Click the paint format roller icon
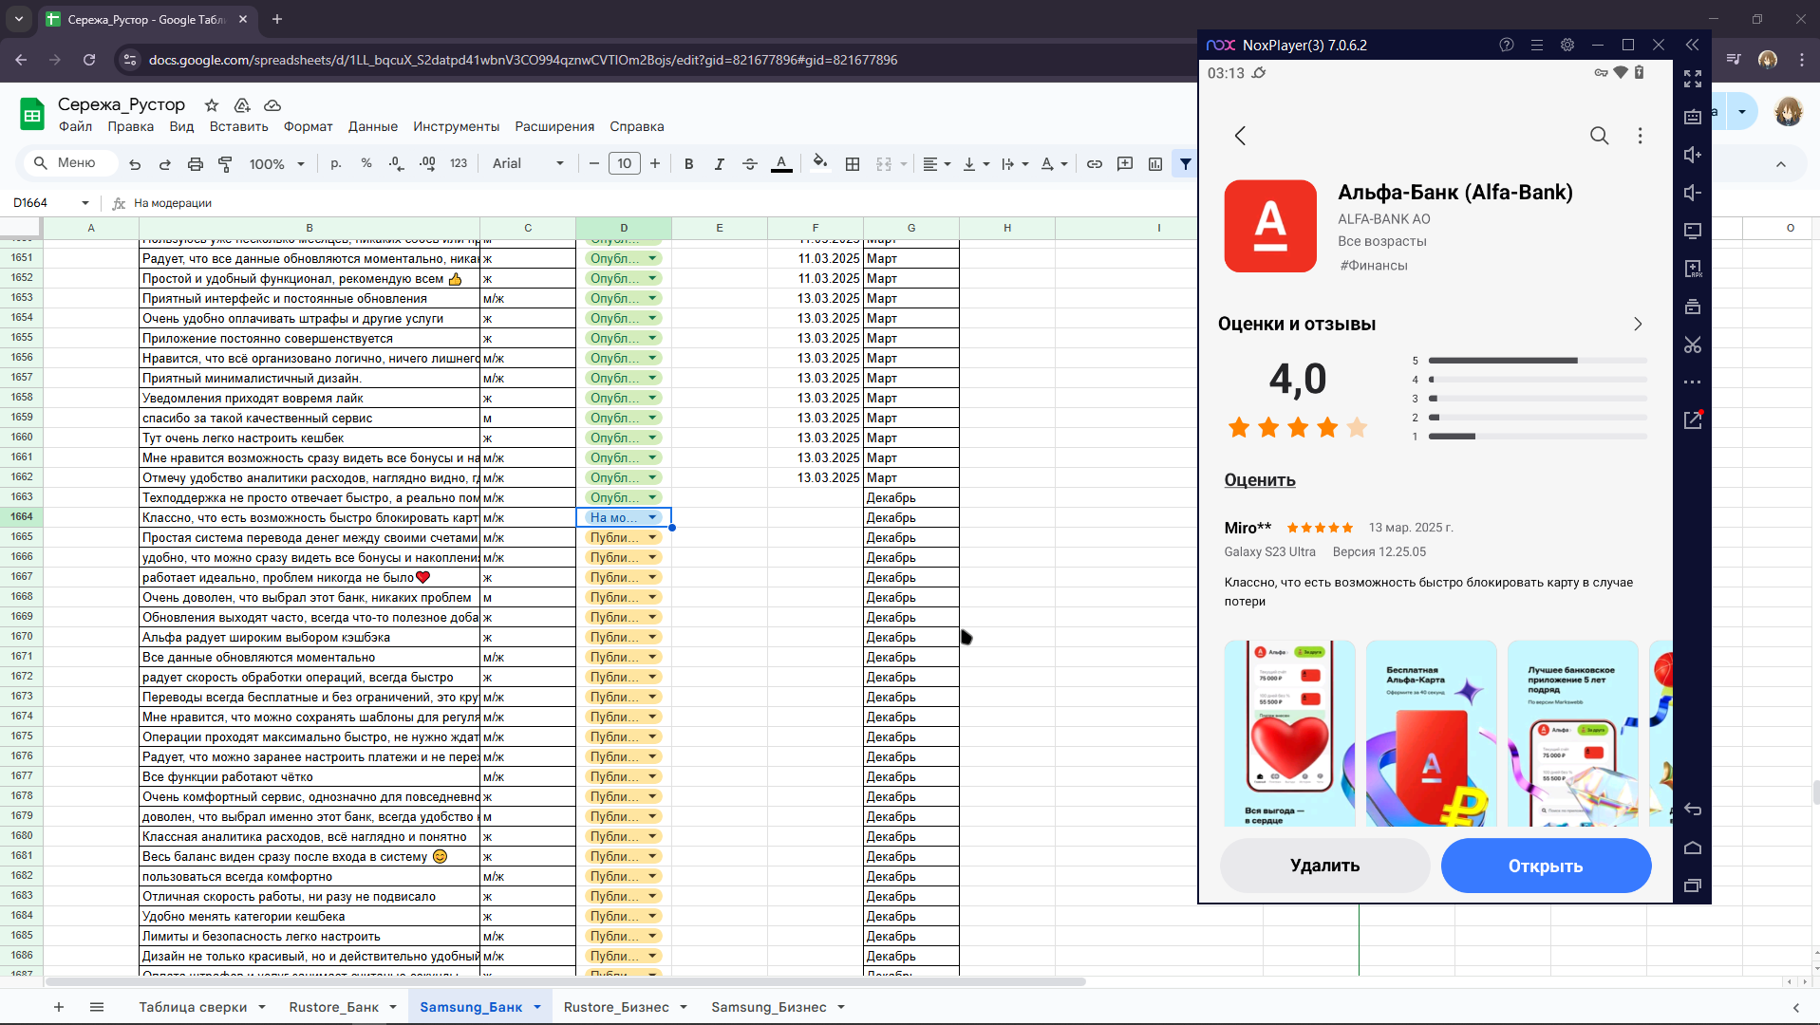 tap(225, 164)
